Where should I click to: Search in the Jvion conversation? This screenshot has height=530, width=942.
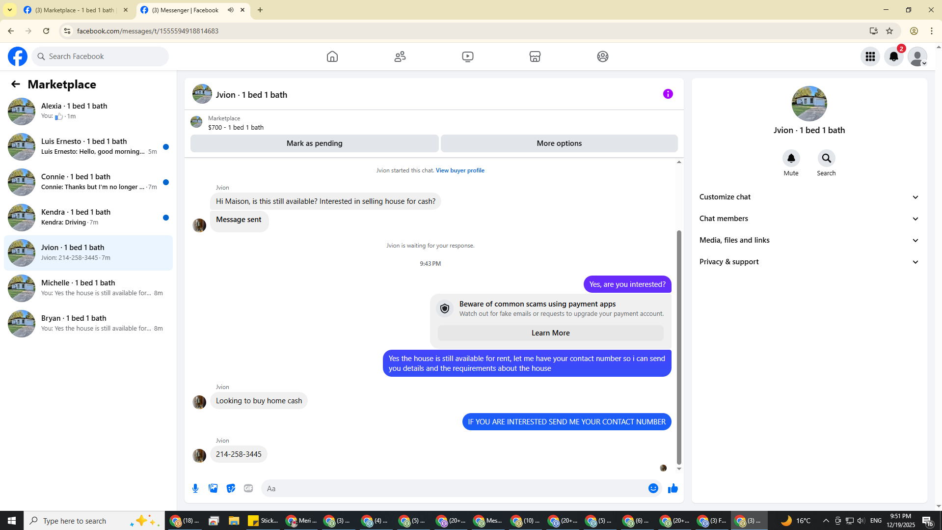coord(827,158)
